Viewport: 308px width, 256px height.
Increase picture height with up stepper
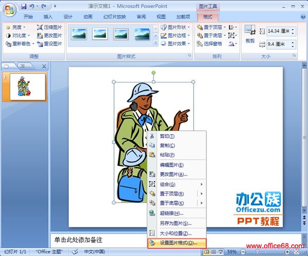tap(293, 29)
